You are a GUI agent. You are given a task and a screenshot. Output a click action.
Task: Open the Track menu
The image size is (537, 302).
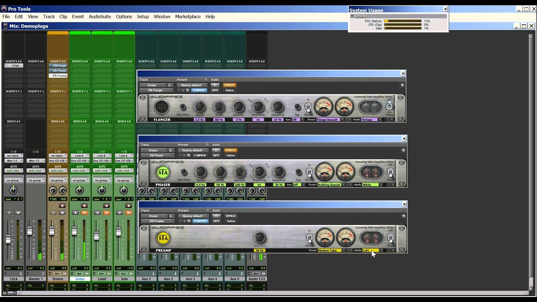[x=49, y=17]
